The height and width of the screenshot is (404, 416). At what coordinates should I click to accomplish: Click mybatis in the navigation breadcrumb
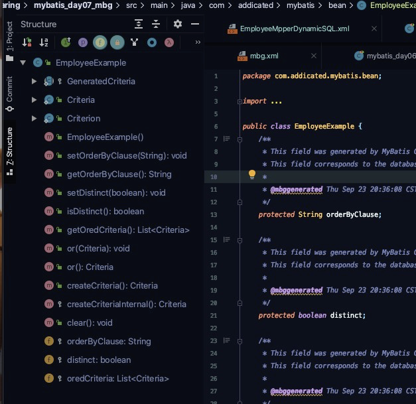(x=301, y=5)
